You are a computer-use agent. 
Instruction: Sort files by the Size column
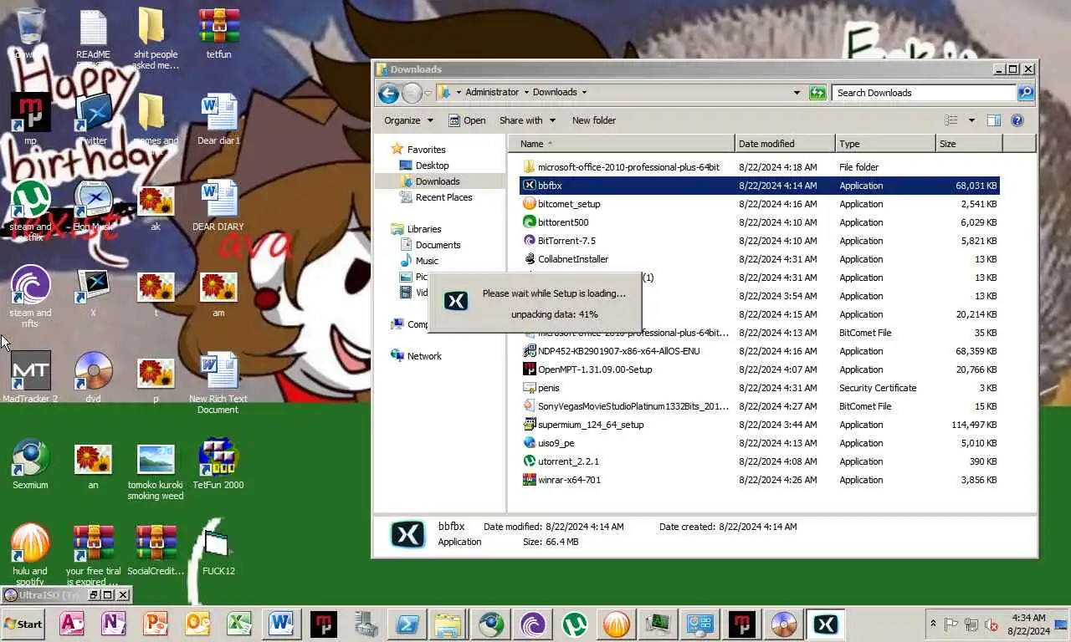click(969, 144)
